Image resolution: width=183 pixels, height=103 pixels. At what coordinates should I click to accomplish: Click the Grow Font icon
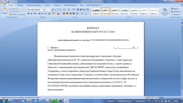(x=53, y=10)
